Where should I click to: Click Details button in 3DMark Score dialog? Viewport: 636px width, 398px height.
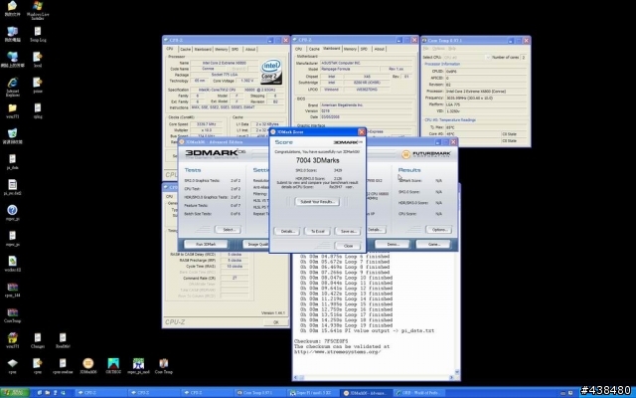pos(287,232)
